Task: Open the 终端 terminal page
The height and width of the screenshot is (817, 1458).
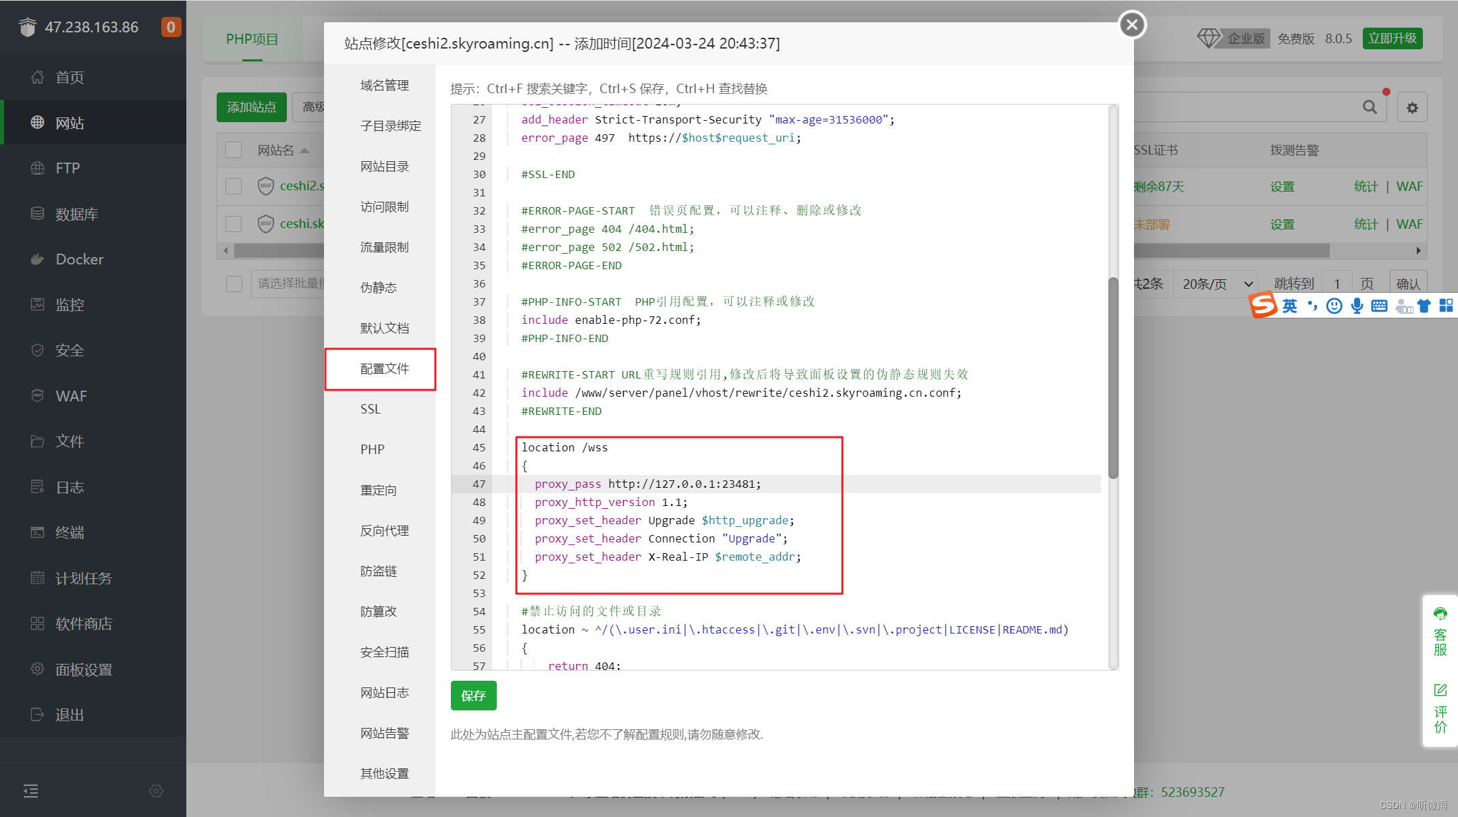Action: pyautogui.click(x=70, y=532)
